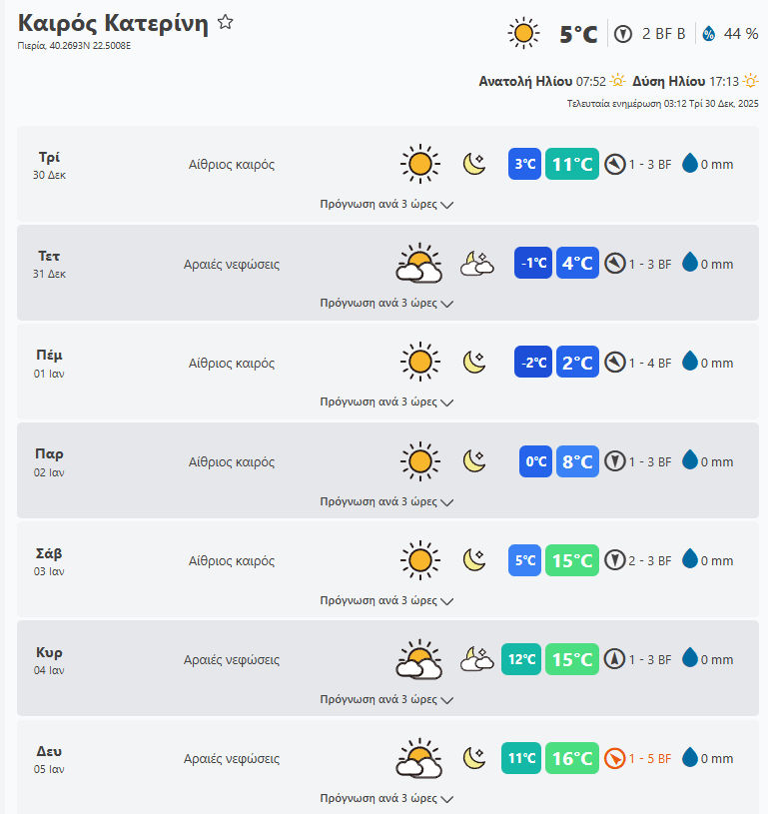The image size is (768, 814).
Task: Expand 3-hour forecast for Τρί 30 Δεκ
Action: pyautogui.click(x=386, y=204)
